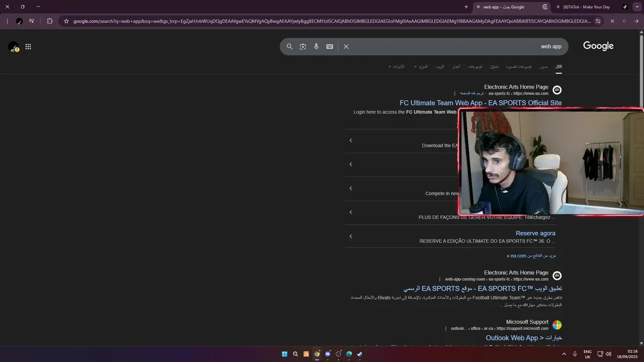Open the on-screen keyboard input tool icon
Viewport: 644px width, 362px height.
tap(330, 46)
